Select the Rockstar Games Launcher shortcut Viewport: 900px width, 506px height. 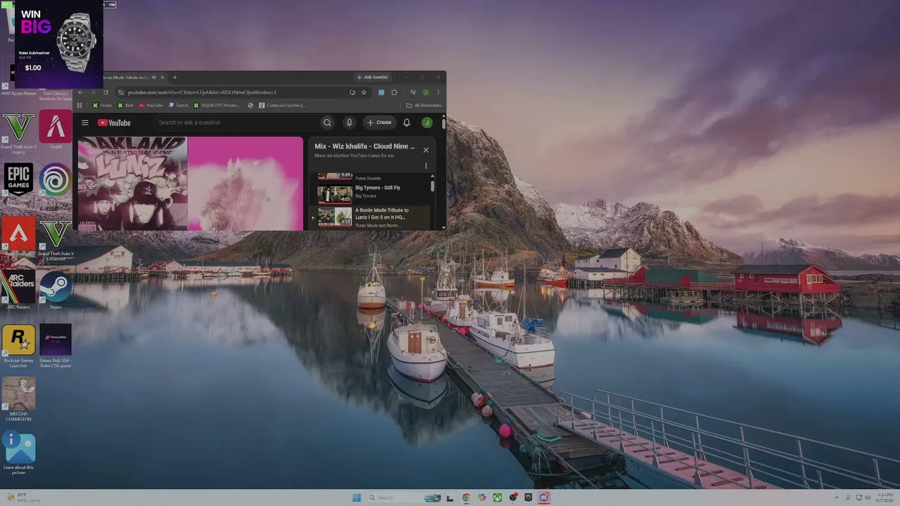coord(18,346)
